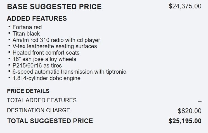Click the Titan black feature item
The width and height of the screenshot is (208, 133).
[x=26, y=34]
